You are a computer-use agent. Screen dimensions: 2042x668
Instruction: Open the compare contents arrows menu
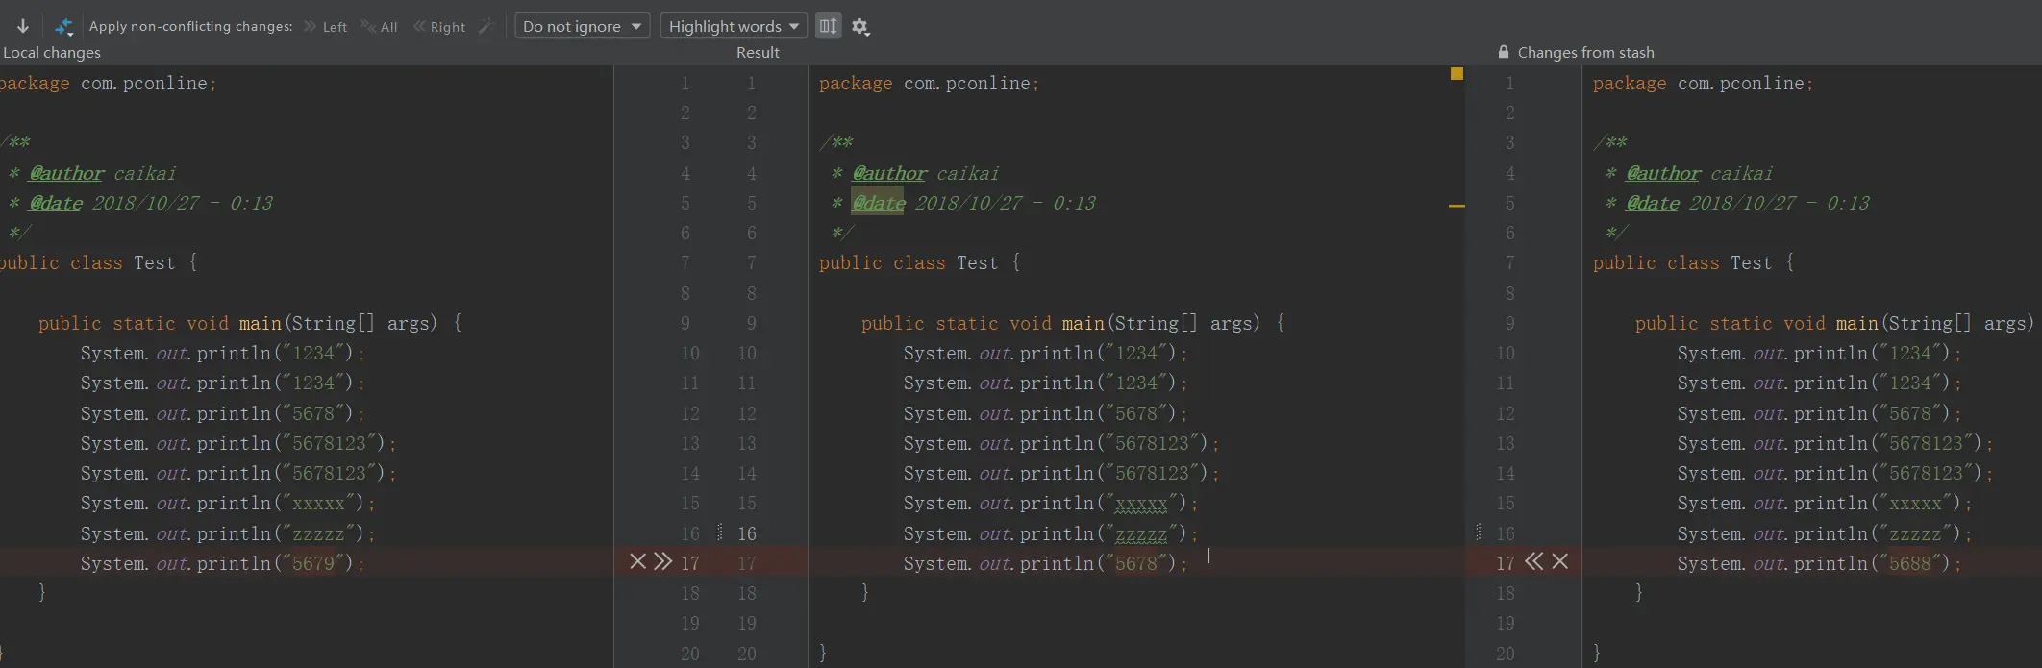pyautogui.click(x=64, y=27)
